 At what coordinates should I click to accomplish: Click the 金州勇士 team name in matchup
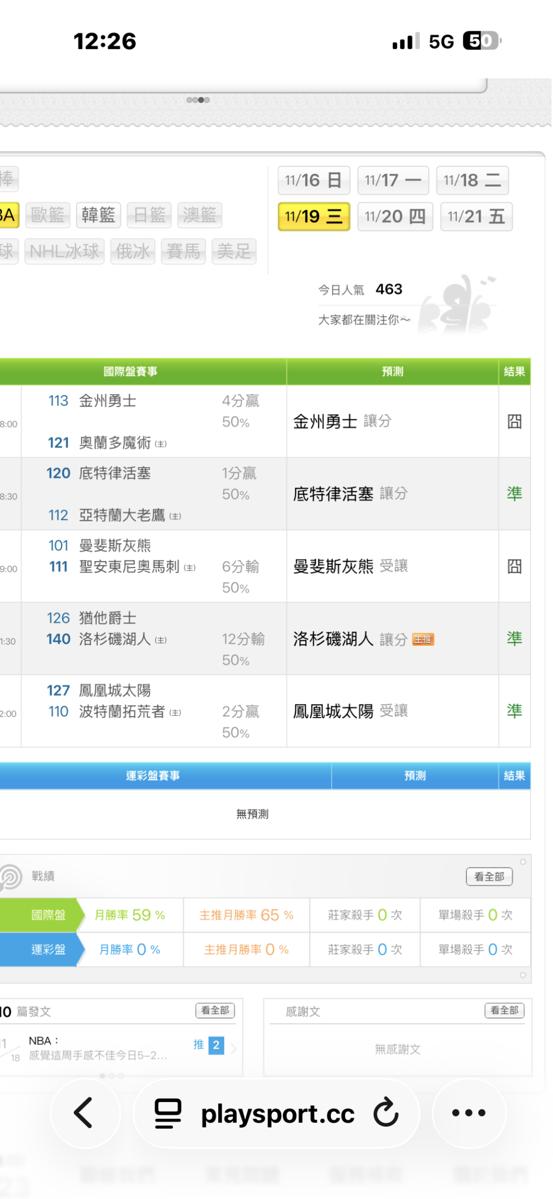108,401
